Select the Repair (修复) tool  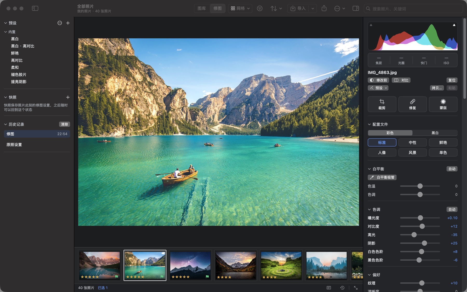pos(412,104)
